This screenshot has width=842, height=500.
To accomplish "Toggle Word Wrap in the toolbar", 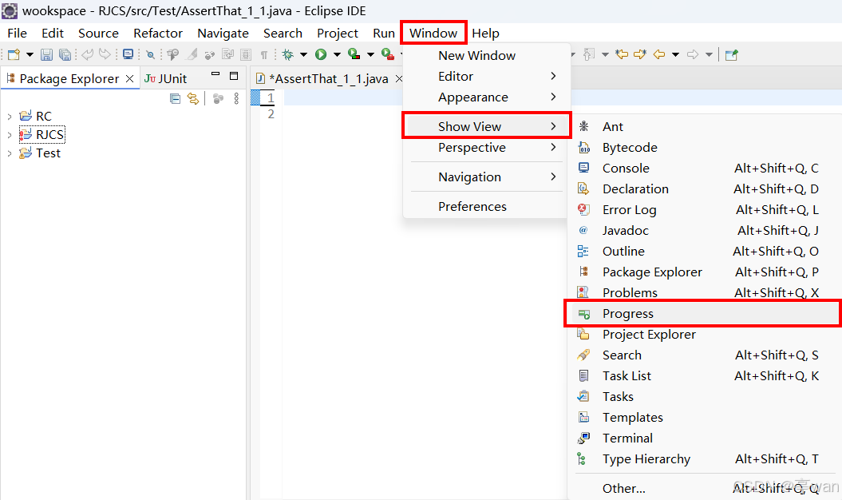I will click(x=227, y=54).
